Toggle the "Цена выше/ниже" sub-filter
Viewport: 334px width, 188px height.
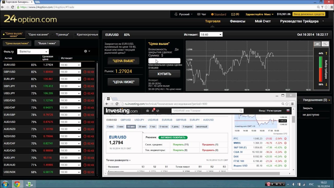(x=17, y=43)
